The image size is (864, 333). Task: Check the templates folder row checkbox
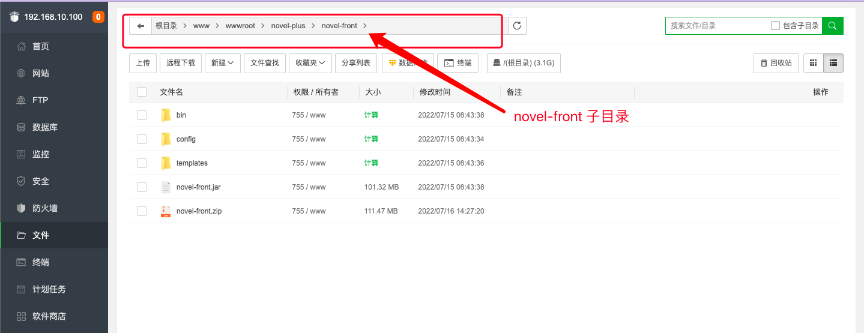pos(142,163)
